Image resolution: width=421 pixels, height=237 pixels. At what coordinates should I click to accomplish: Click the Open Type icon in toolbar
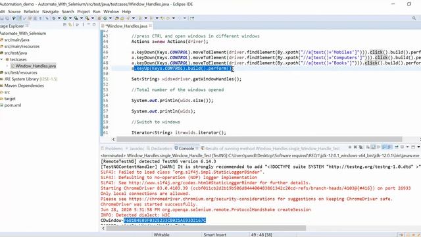coord(116,18)
